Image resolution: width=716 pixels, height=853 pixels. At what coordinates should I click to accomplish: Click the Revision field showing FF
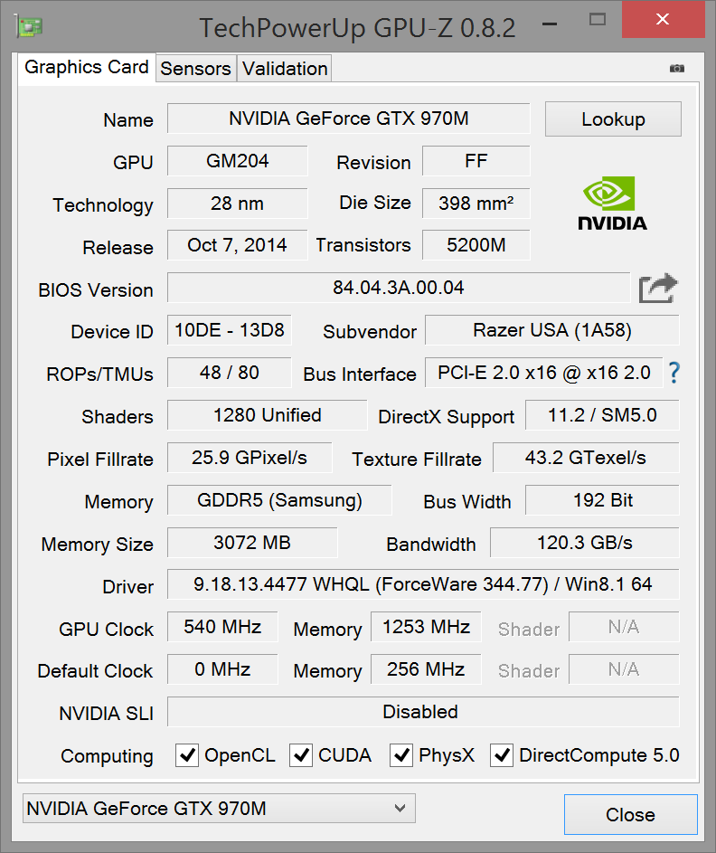tap(476, 161)
